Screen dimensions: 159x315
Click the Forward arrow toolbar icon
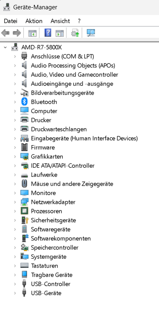click(x=17, y=33)
